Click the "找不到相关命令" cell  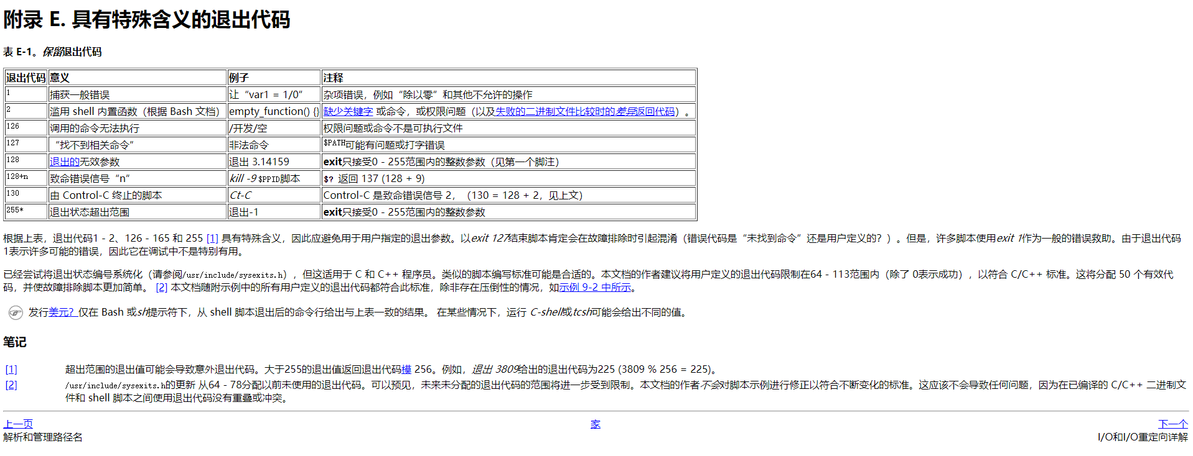coord(138,145)
